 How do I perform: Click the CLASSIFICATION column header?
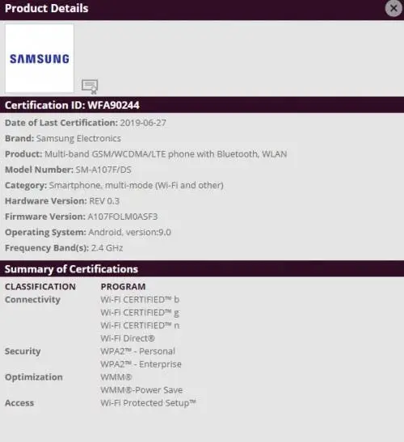[40, 287]
